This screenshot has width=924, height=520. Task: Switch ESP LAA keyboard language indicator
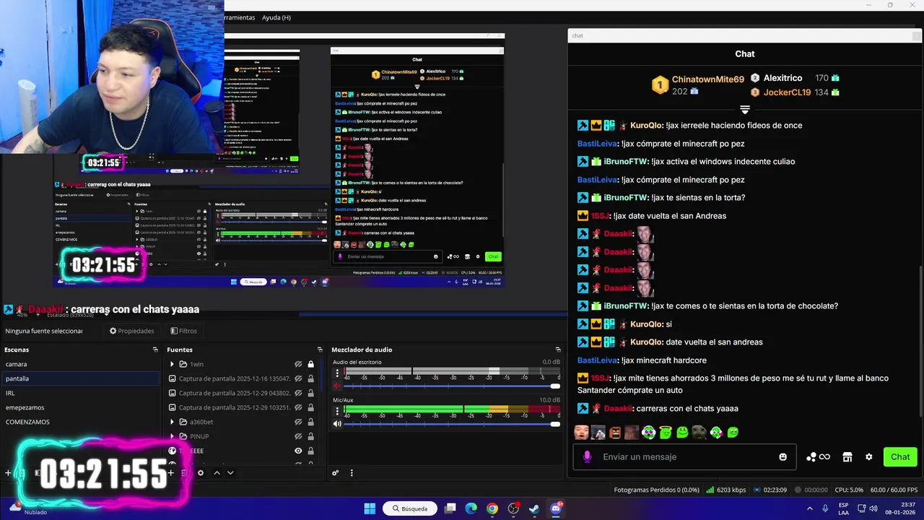pyautogui.click(x=844, y=508)
